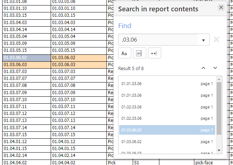Go to next search result
233x165 pixels.
(215, 68)
